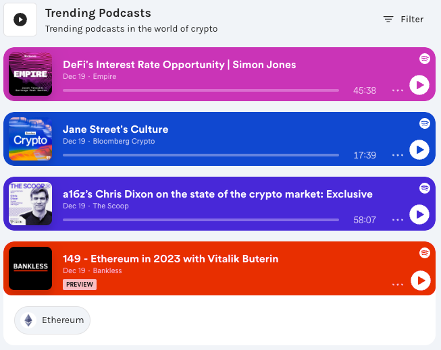Open the Filter button
Screen dimensions: 441x350
(403, 20)
